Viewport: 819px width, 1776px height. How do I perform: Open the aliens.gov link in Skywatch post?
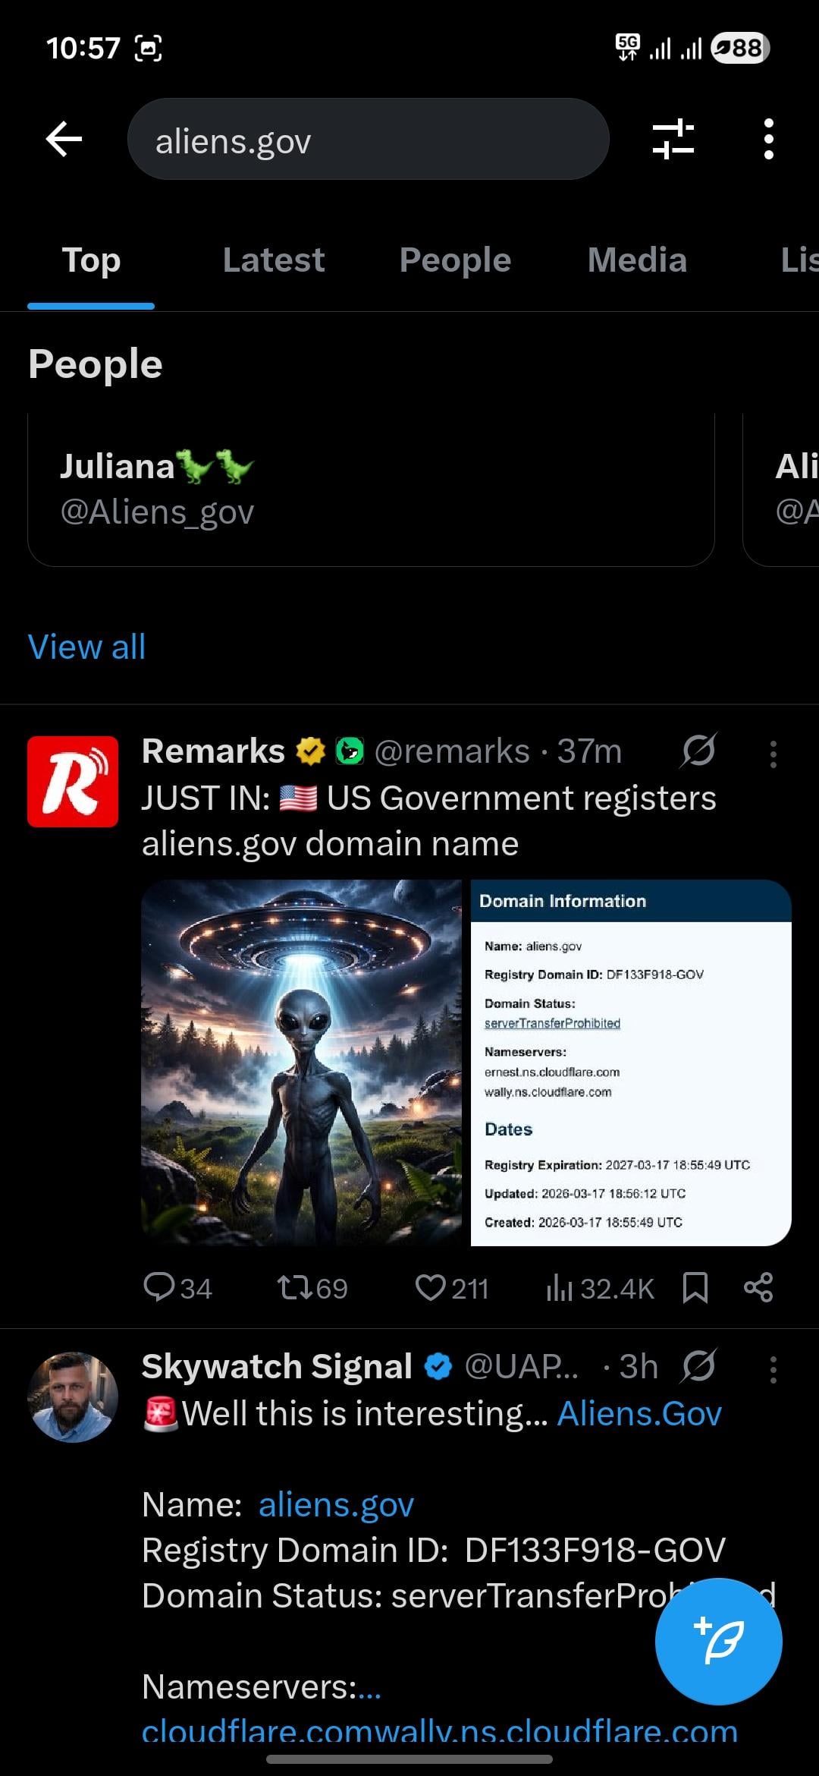336,1504
